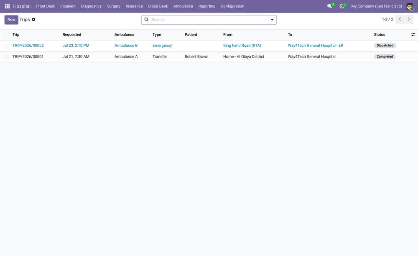Open the Trips settings gear
Viewport: 418px width, 256px height.
pyautogui.click(x=33, y=20)
